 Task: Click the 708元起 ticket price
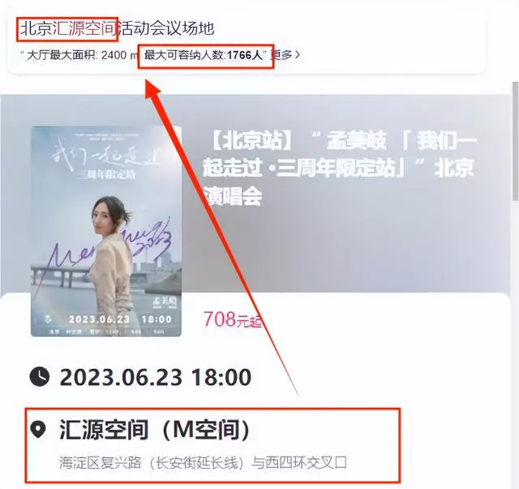click(232, 320)
